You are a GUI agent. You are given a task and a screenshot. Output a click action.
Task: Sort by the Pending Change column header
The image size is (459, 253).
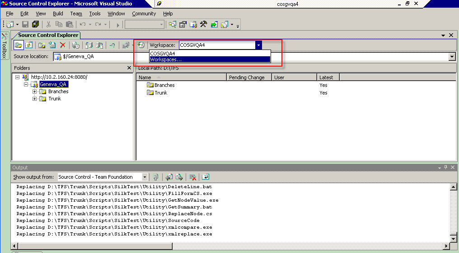(x=249, y=77)
